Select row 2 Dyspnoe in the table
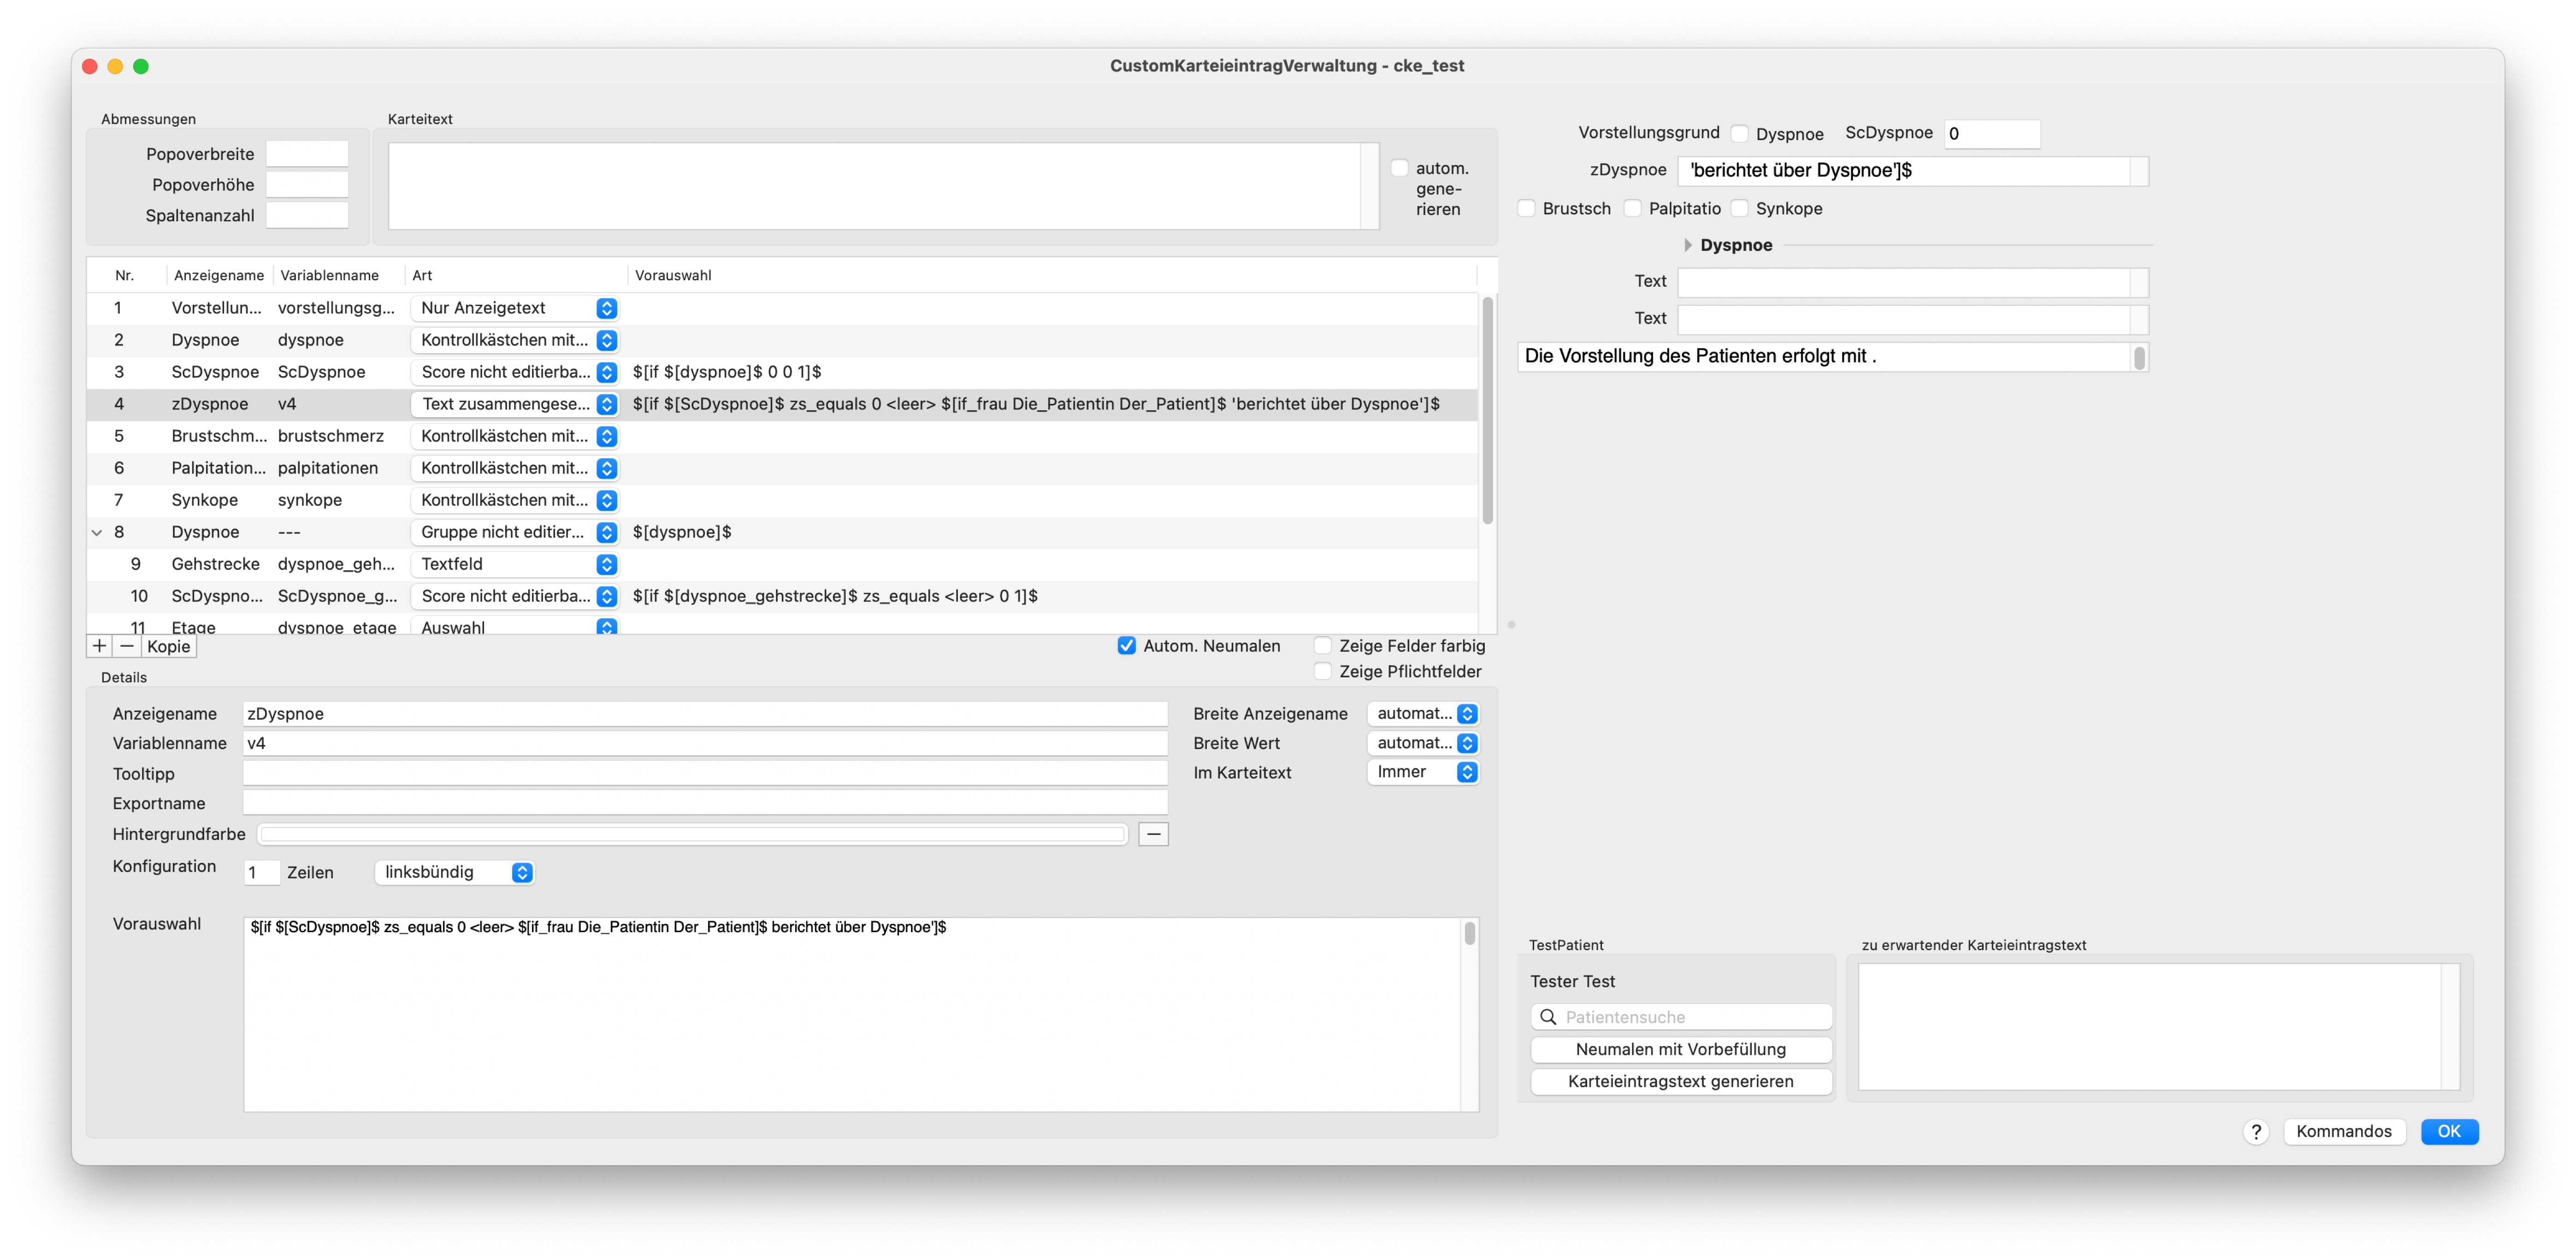 pyautogui.click(x=782, y=340)
